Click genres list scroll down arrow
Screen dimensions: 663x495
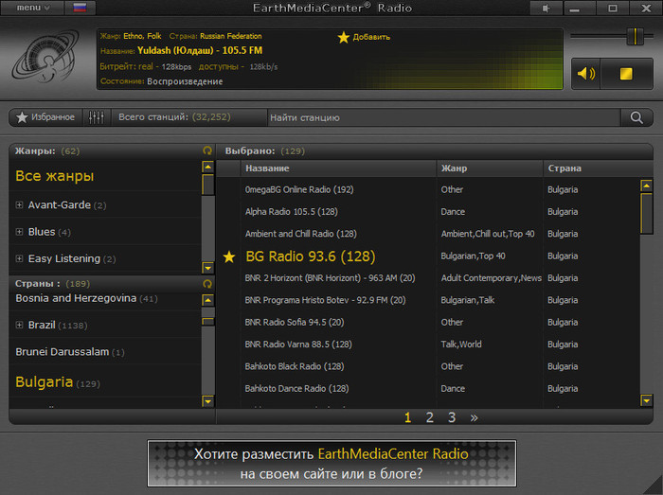pos(207,268)
